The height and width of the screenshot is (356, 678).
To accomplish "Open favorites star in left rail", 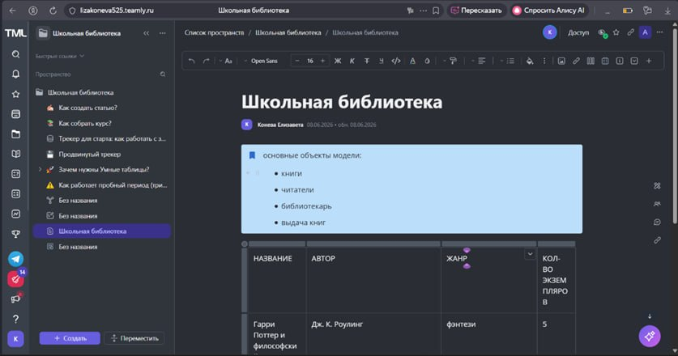I will (x=15, y=94).
